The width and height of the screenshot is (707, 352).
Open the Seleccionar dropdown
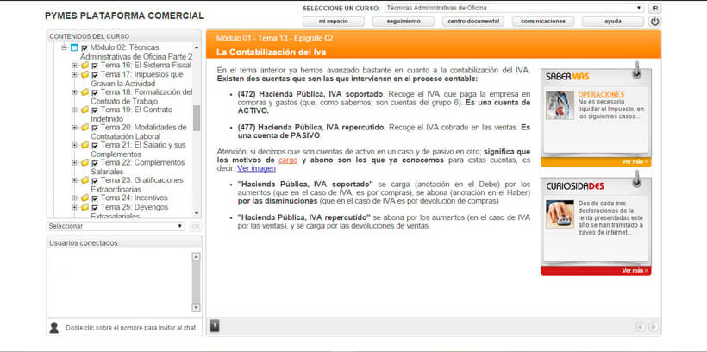click(x=116, y=226)
